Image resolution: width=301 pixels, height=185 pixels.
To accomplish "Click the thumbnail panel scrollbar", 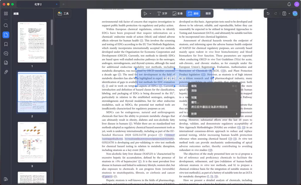I will [x=52, y=33].
